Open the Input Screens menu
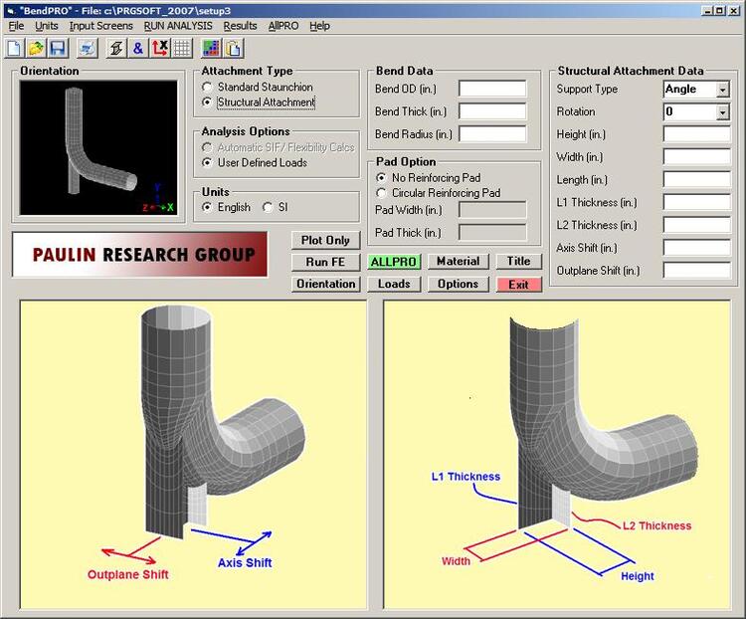The width and height of the screenshot is (746, 619). click(x=100, y=26)
